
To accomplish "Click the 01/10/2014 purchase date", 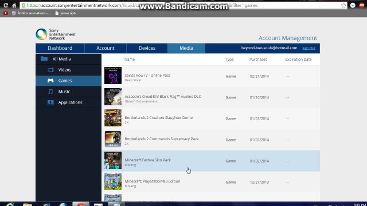I will (x=259, y=97).
